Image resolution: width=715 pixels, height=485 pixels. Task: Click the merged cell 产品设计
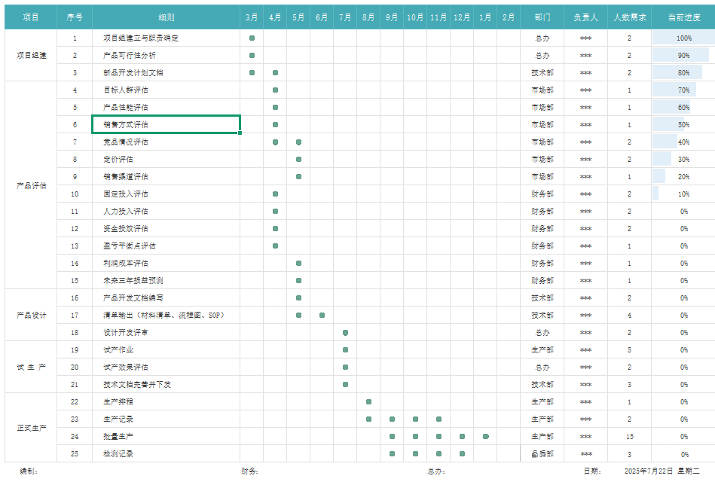point(31,315)
